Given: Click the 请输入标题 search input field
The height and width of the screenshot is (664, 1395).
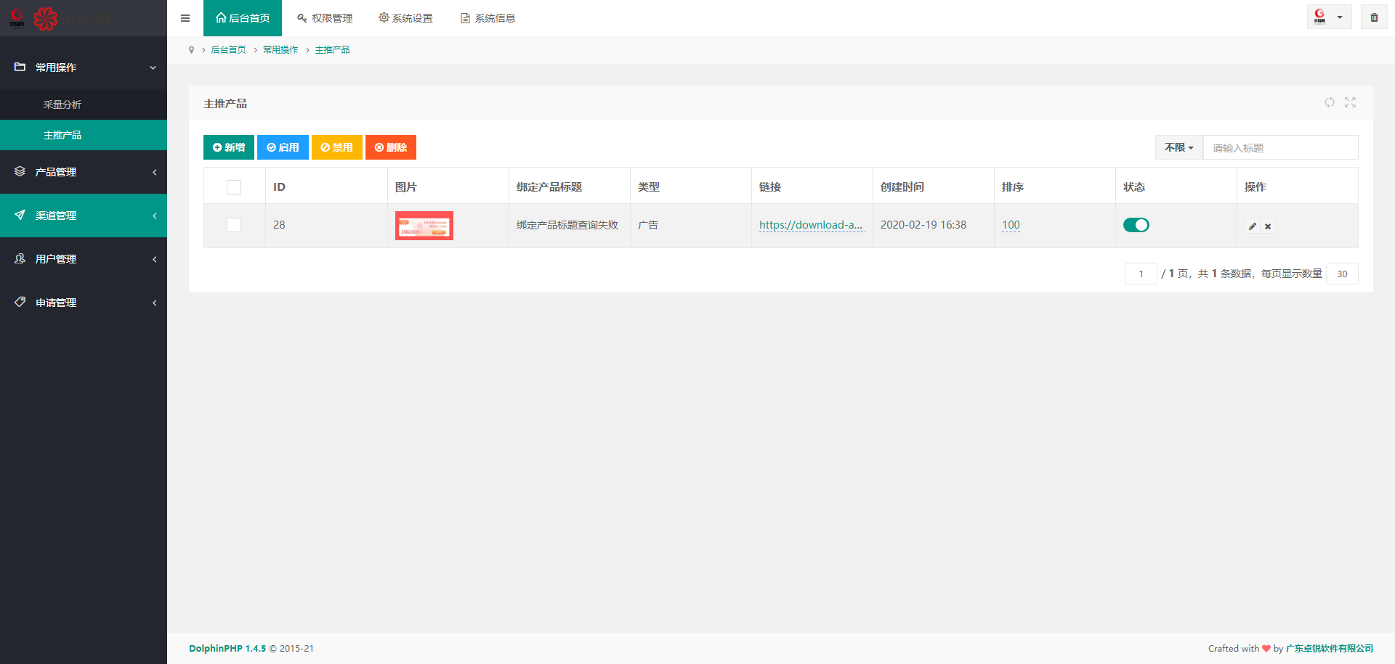Looking at the screenshot, I should pyautogui.click(x=1280, y=147).
